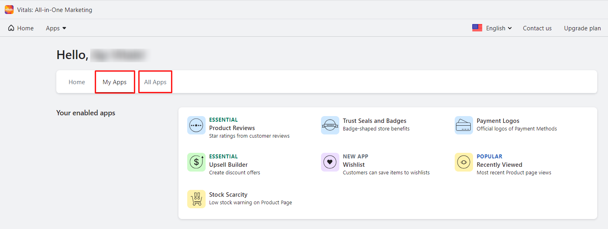Click 'Official logos of Payment Methods' text
608x229 pixels.
517,128
